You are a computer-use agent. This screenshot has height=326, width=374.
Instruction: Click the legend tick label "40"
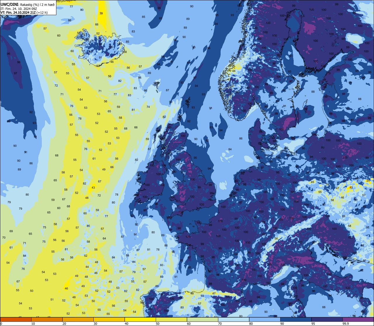click(127, 324)
